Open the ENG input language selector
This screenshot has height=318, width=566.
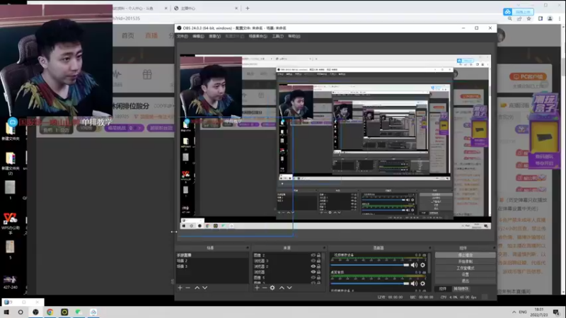pyautogui.click(x=523, y=312)
